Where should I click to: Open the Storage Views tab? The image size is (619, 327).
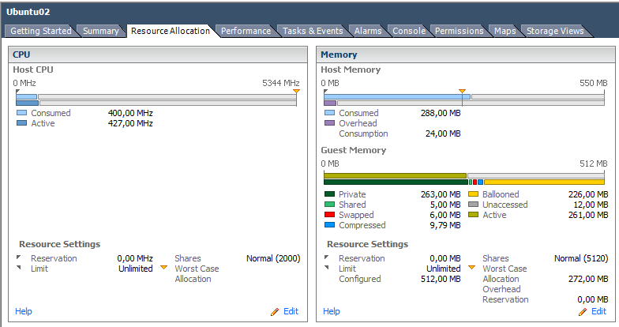pos(554,31)
